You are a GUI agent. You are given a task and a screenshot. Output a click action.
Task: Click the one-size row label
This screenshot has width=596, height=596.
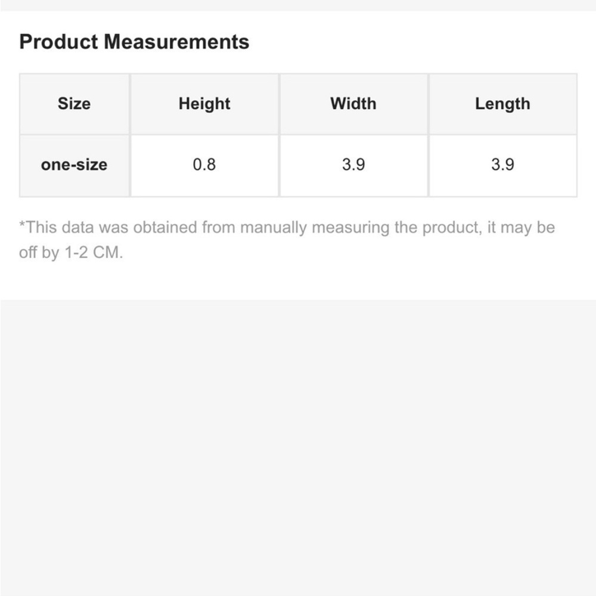[74, 165]
